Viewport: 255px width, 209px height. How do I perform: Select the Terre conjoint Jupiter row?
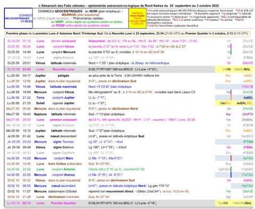[129, 98]
